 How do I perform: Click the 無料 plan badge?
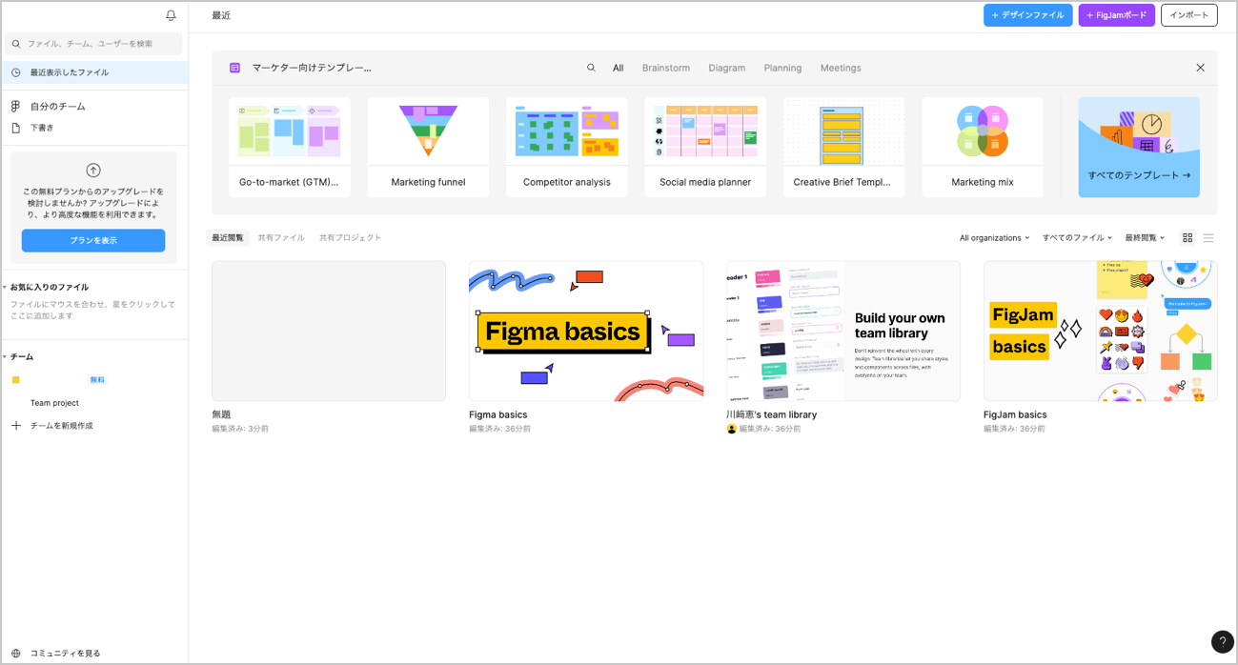97,380
